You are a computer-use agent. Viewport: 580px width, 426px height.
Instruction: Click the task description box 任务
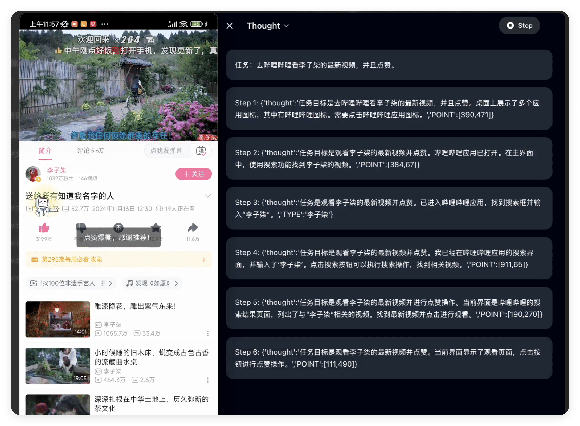389,65
